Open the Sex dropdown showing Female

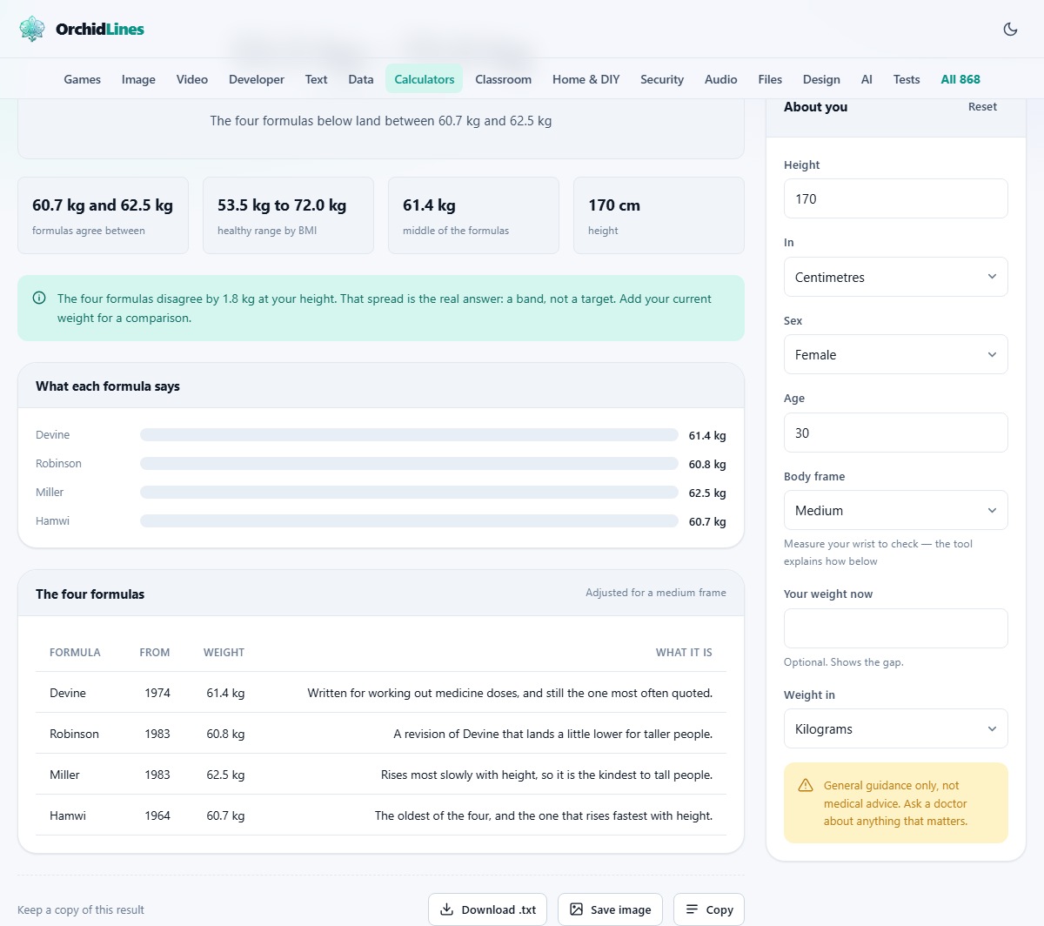896,354
